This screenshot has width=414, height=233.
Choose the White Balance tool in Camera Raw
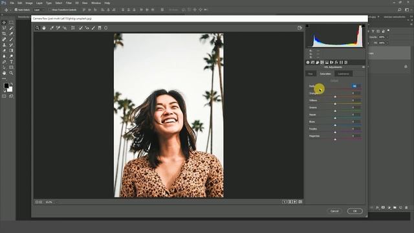(x=52, y=28)
